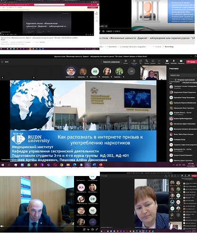
Task: Click the overflow participants count bubble
Action: coord(131,71)
